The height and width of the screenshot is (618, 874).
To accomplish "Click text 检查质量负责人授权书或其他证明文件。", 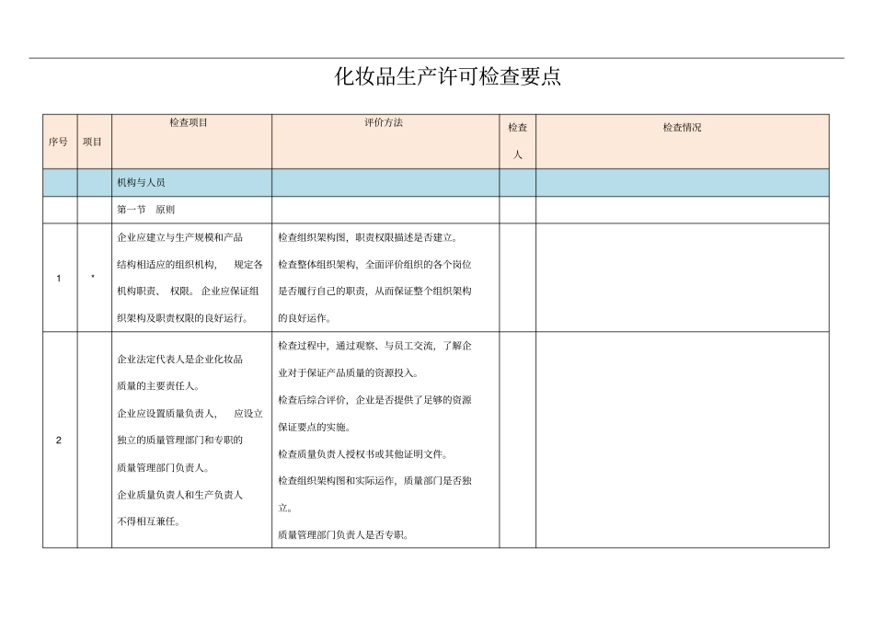I will 363,454.
